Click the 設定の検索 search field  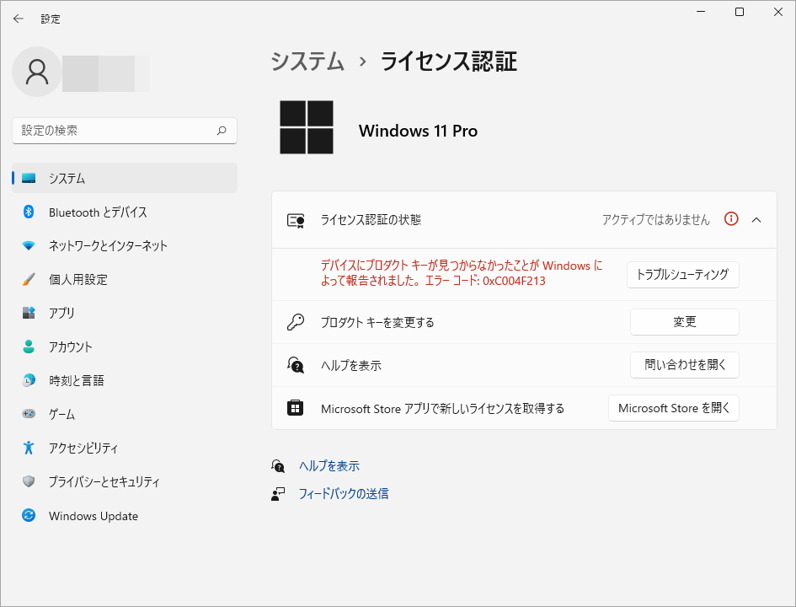pyautogui.click(x=124, y=130)
